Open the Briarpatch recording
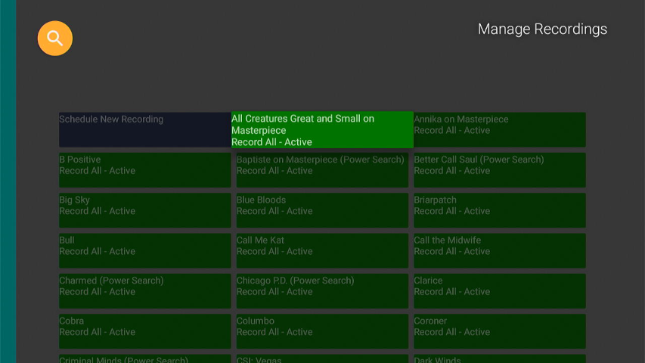This screenshot has width=645, height=363. click(499, 210)
